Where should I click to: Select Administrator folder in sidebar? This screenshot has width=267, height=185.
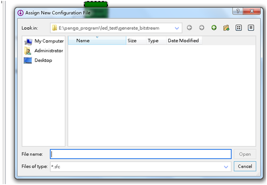pyautogui.click(x=44, y=51)
